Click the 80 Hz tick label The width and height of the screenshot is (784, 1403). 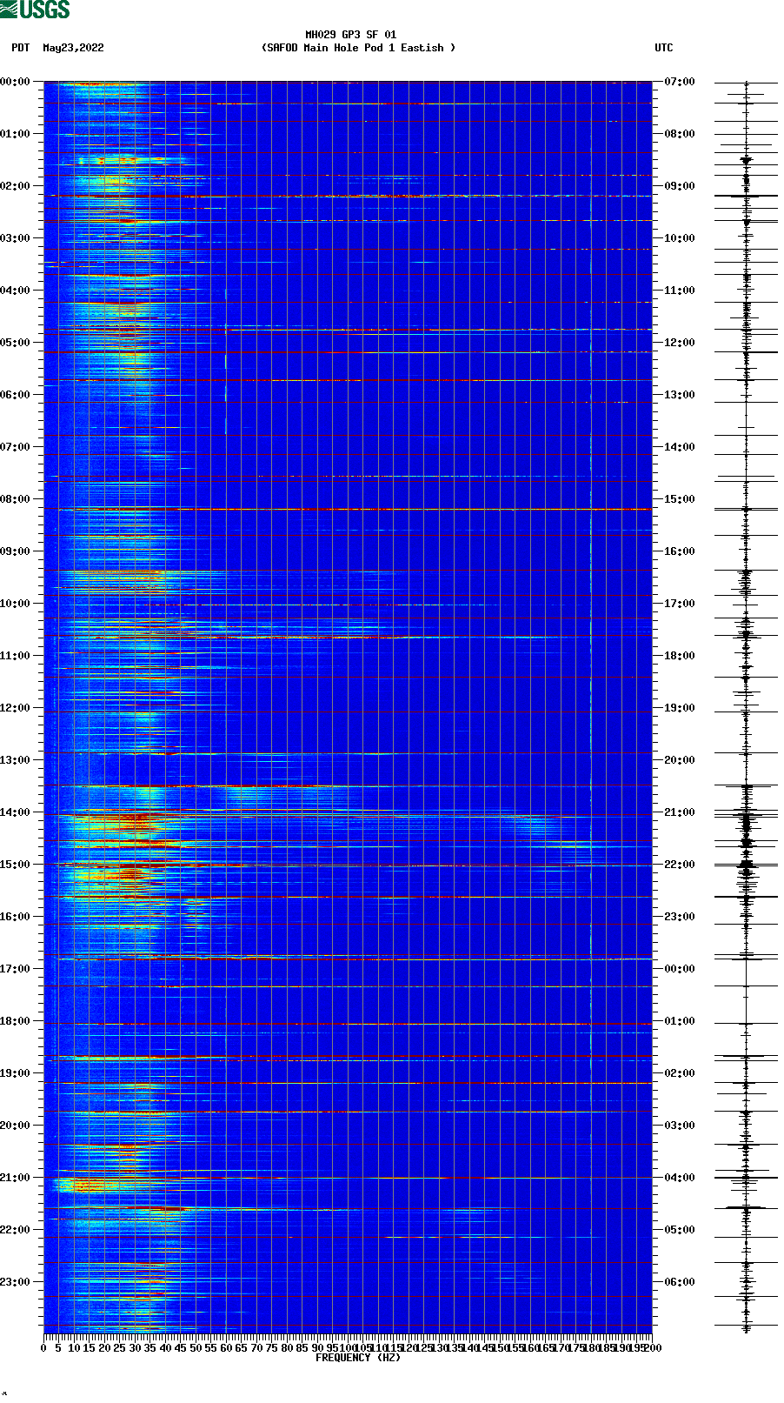tap(287, 1348)
